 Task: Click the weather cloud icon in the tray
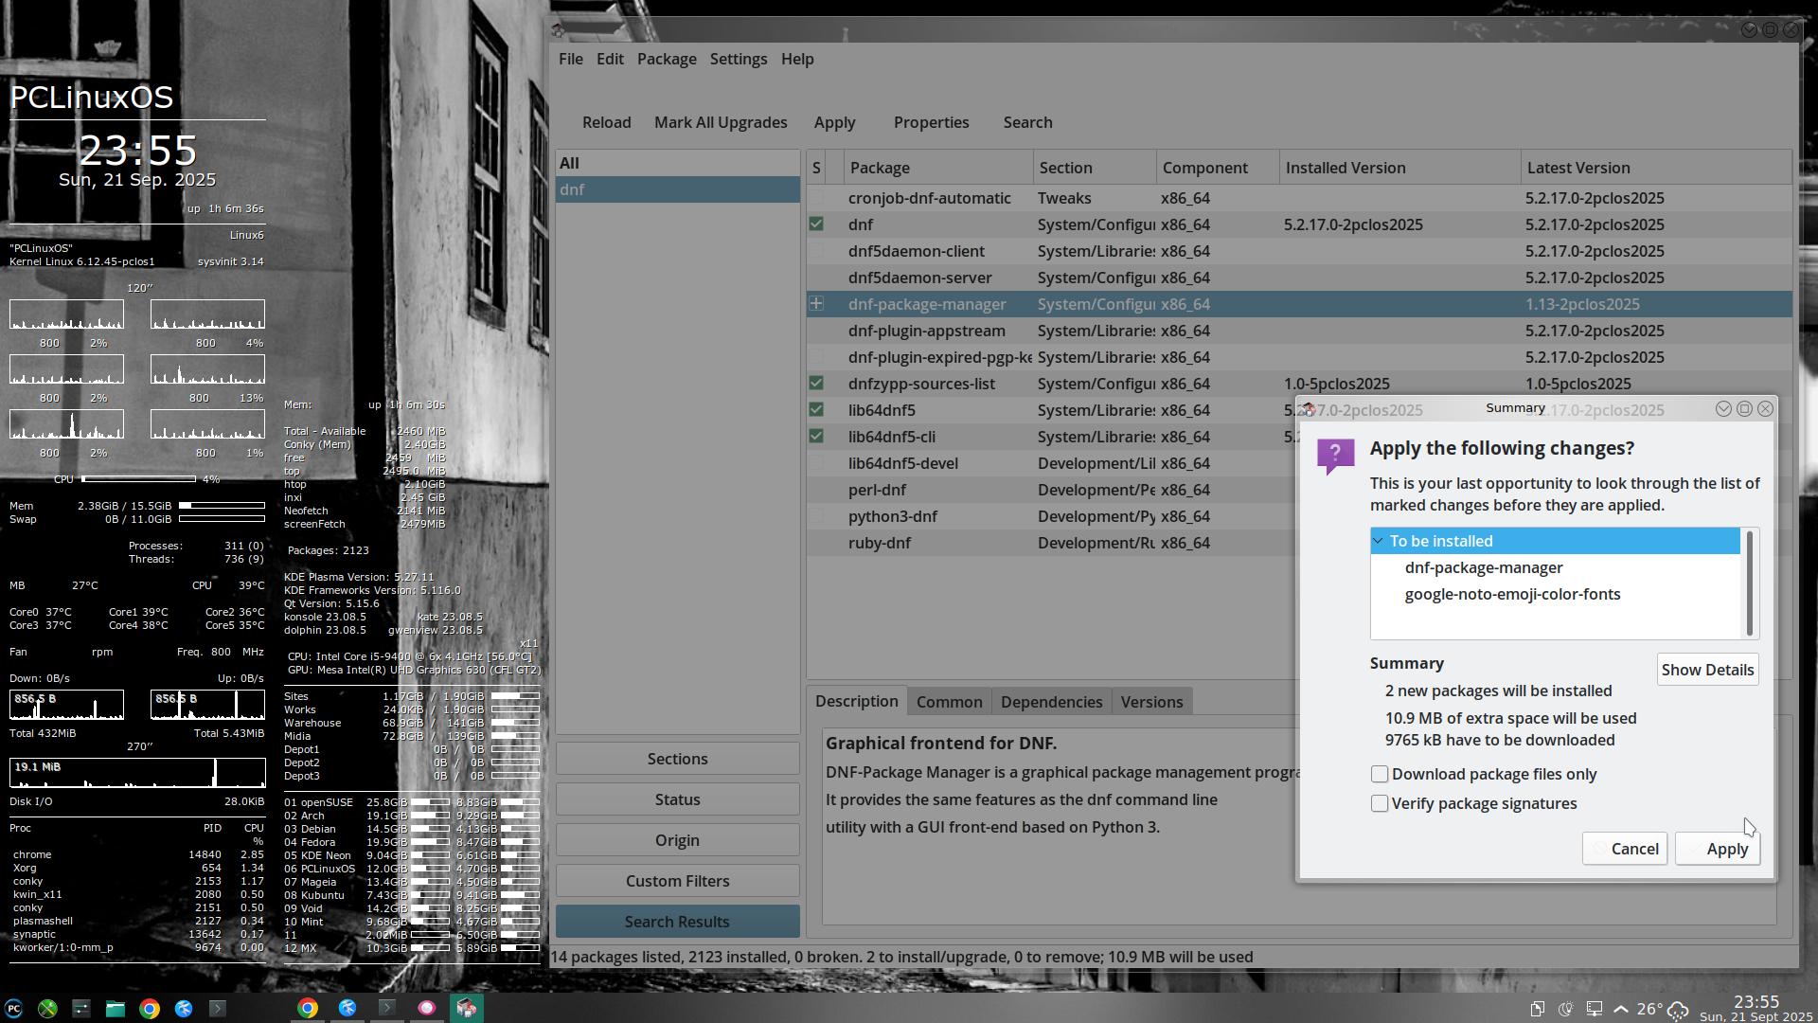click(x=1678, y=1010)
